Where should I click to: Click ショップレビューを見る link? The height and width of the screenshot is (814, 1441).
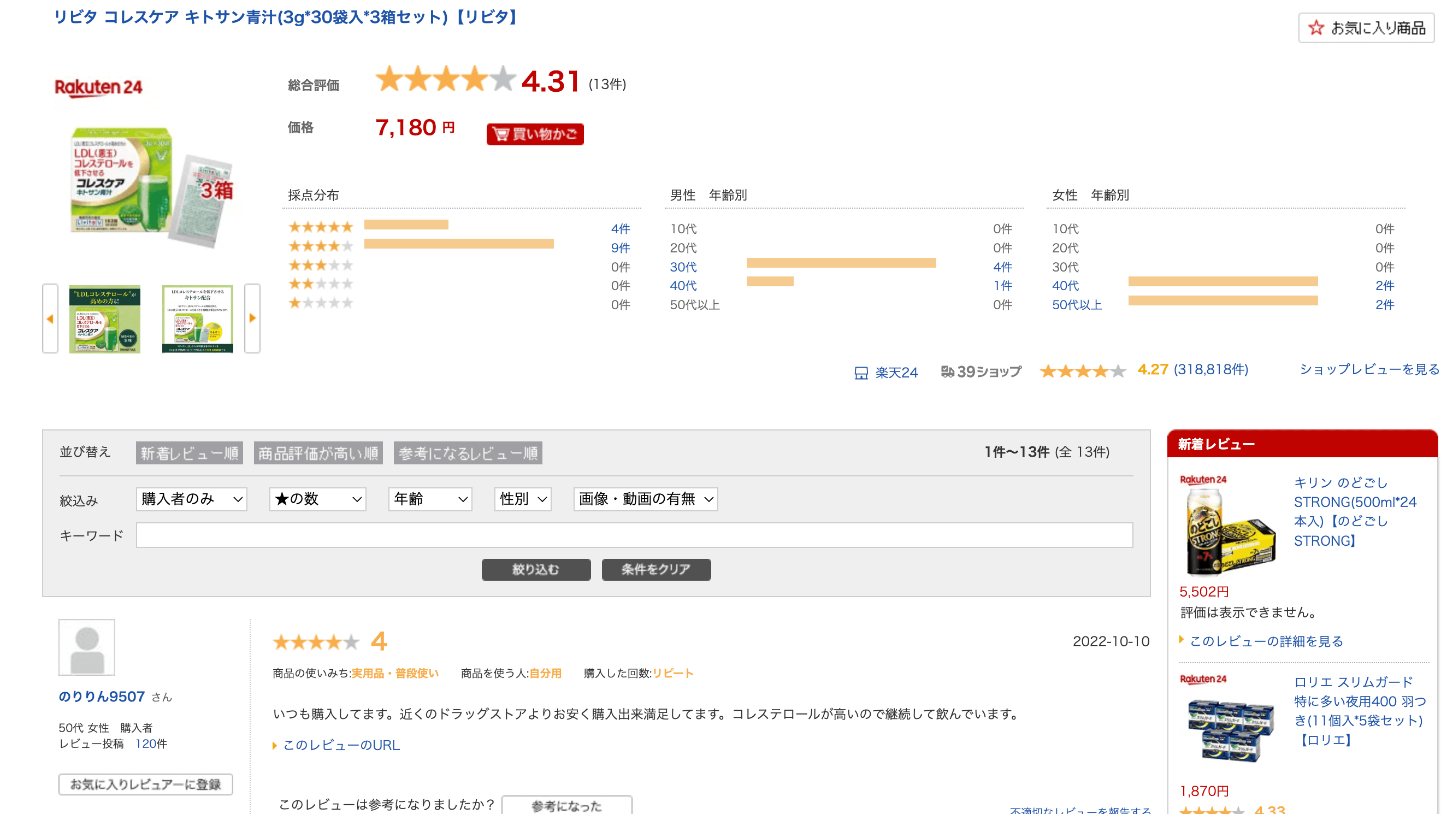tap(1369, 369)
